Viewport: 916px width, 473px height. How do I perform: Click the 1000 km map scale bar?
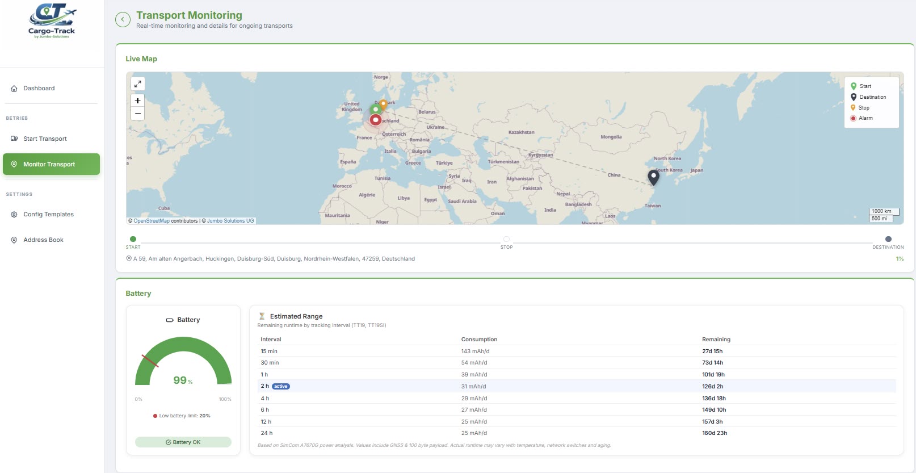click(884, 211)
